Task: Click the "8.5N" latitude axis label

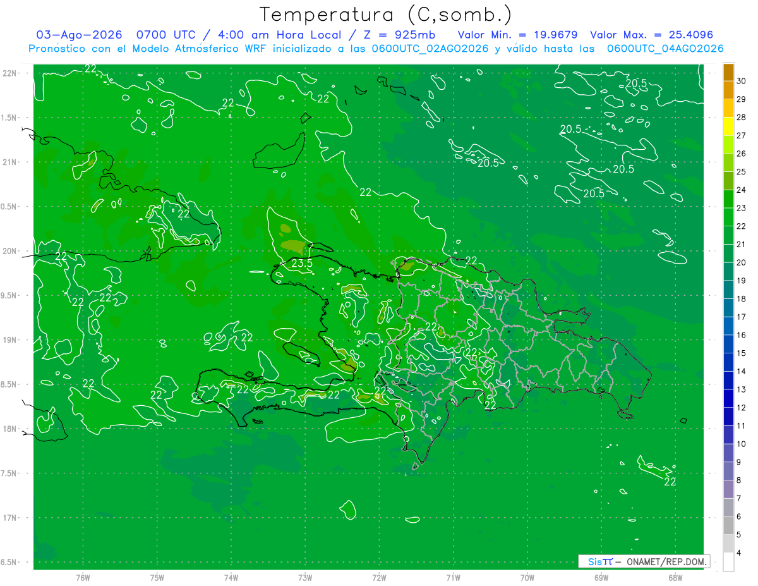Action: (x=9, y=384)
